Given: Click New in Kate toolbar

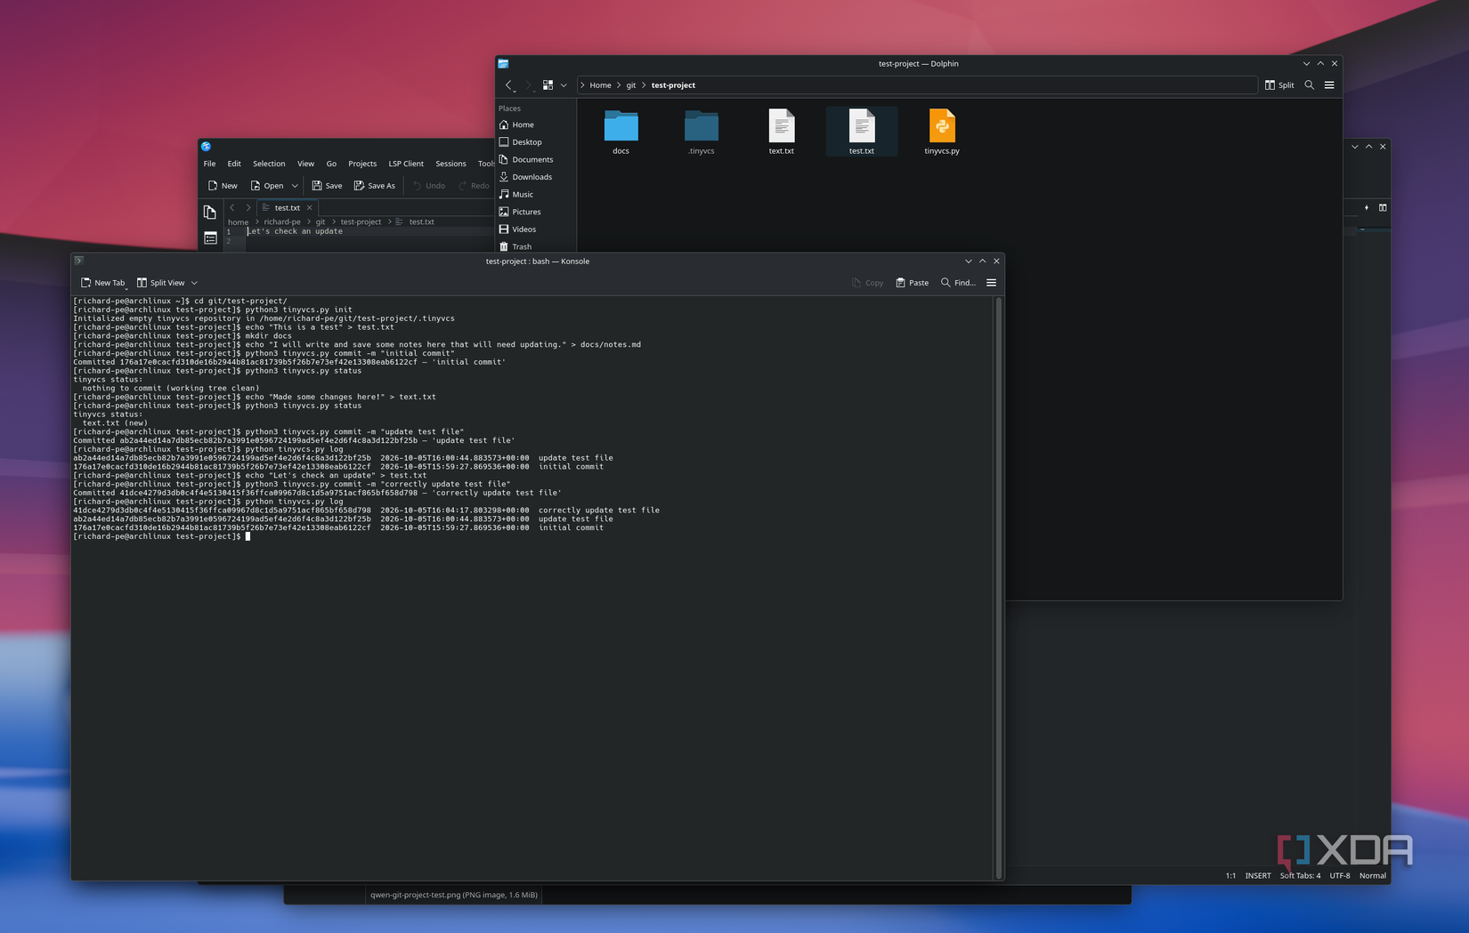Looking at the screenshot, I should pyautogui.click(x=223, y=186).
